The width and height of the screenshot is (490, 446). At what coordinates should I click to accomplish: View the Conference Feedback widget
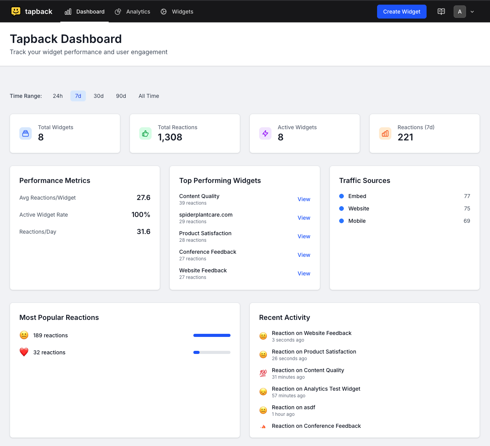pyautogui.click(x=304, y=255)
